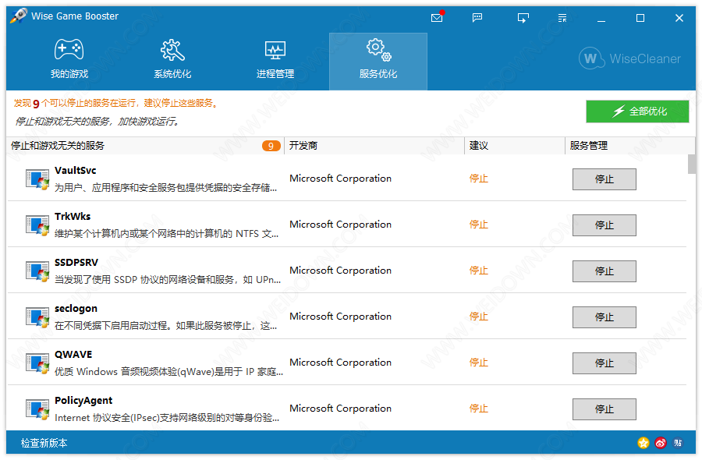
Task: Click the SSDPSRV description text
Action: [168, 280]
